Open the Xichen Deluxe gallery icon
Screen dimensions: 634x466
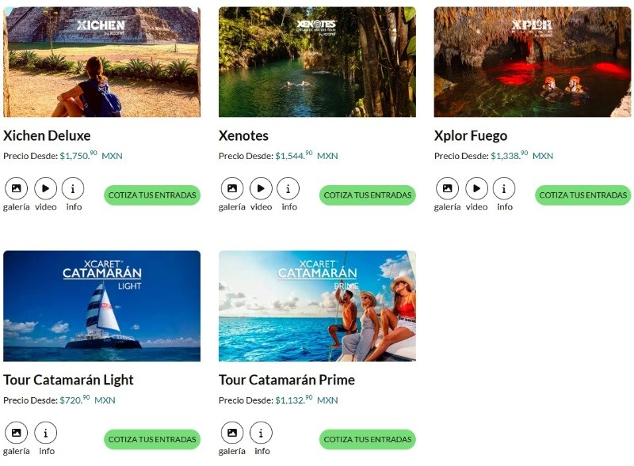coord(16,188)
